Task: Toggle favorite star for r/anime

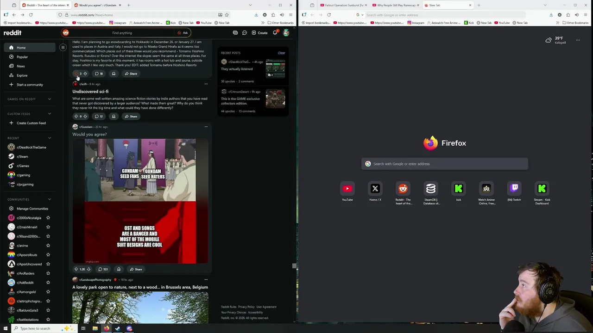Action: [48, 246]
